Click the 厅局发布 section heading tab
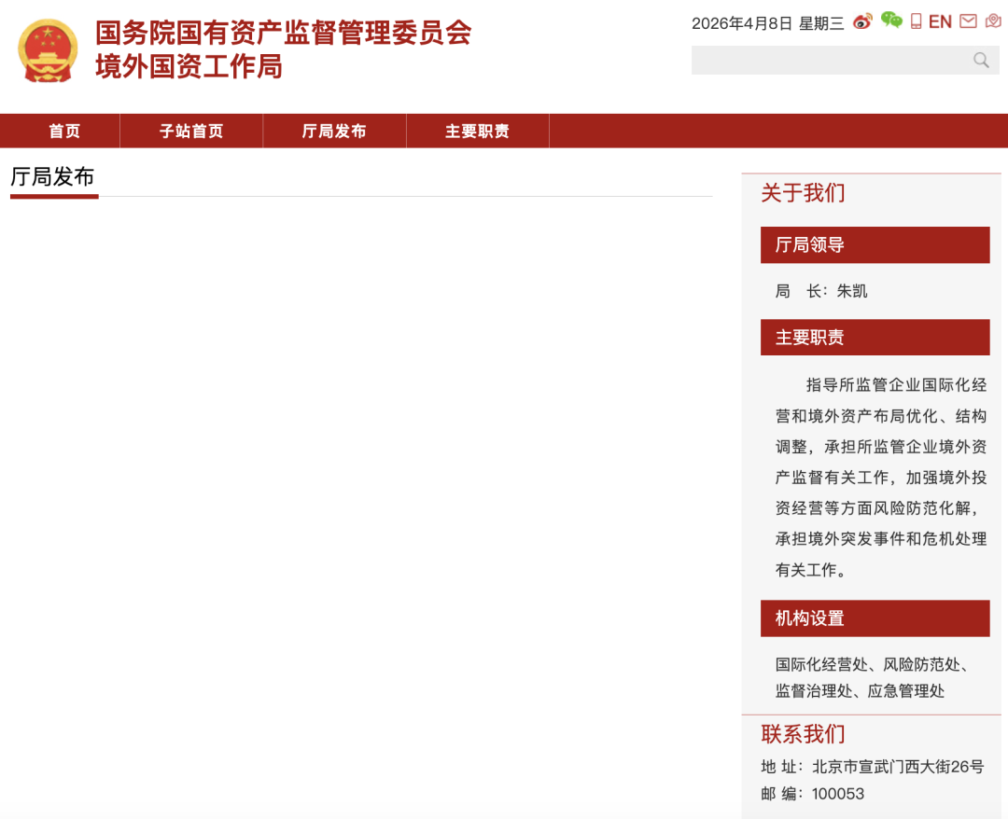1008x819 pixels. pos(52,177)
